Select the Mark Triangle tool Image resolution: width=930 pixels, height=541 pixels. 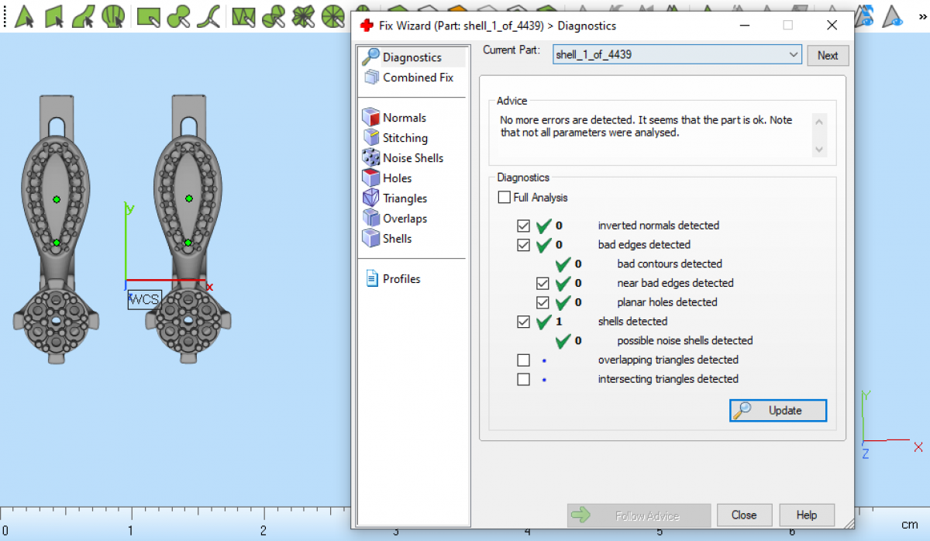coord(25,16)
